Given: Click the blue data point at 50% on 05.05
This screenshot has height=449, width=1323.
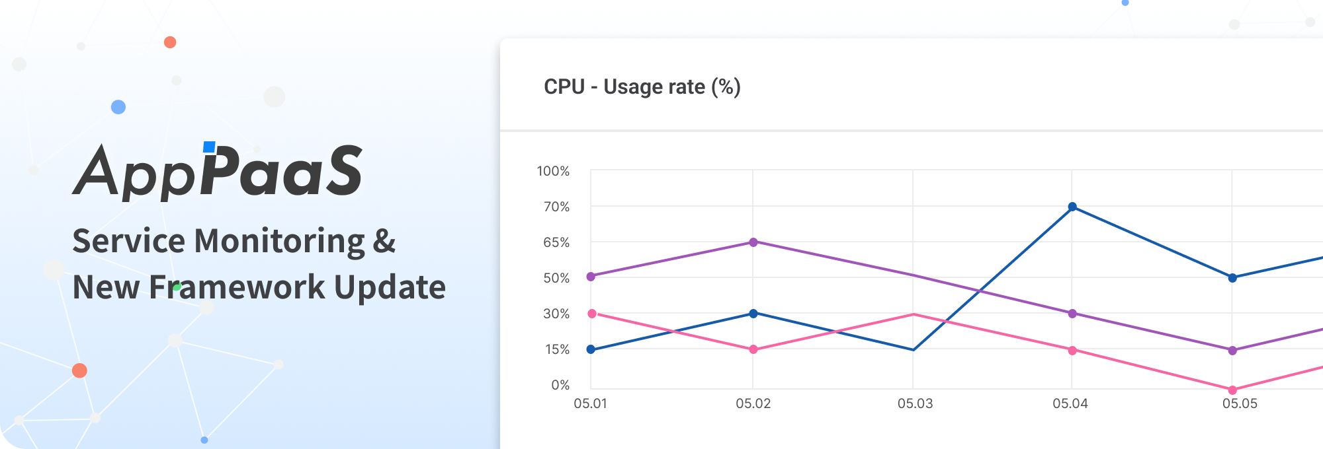Looking at the screenshot, I should (1232, 278).
